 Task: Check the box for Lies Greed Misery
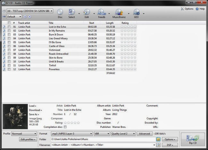click(x=9, y=38)
